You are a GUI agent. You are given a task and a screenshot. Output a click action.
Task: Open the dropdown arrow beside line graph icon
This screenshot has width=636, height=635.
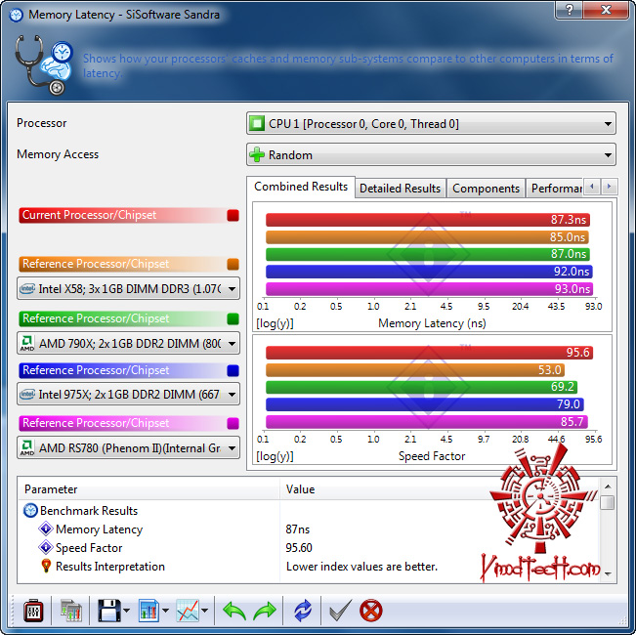(205, 611)
